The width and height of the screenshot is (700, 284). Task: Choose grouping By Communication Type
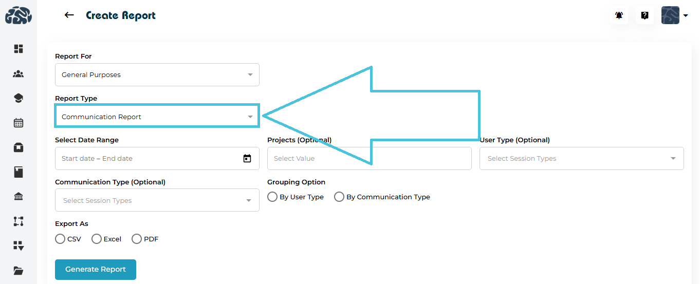point(339,197)
